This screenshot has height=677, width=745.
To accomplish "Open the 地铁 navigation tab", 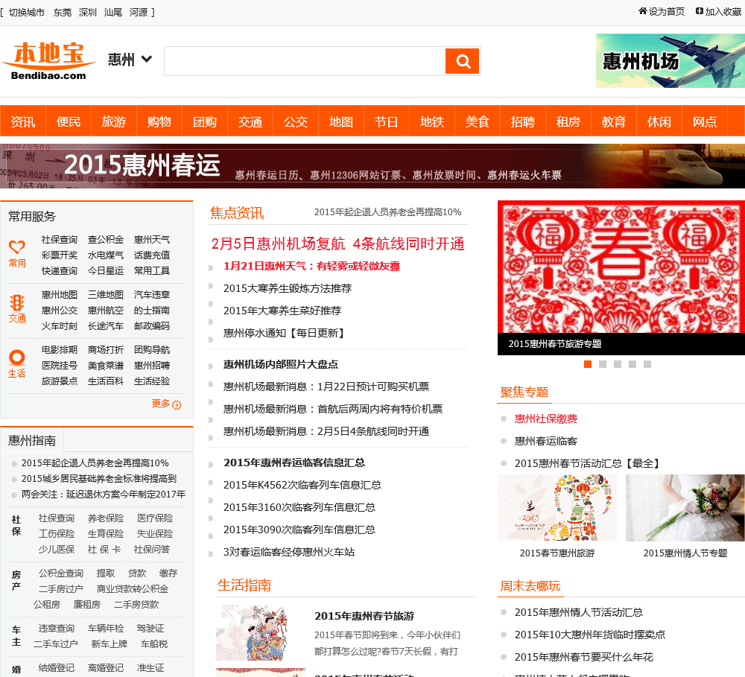I will [x=432, y=121].
